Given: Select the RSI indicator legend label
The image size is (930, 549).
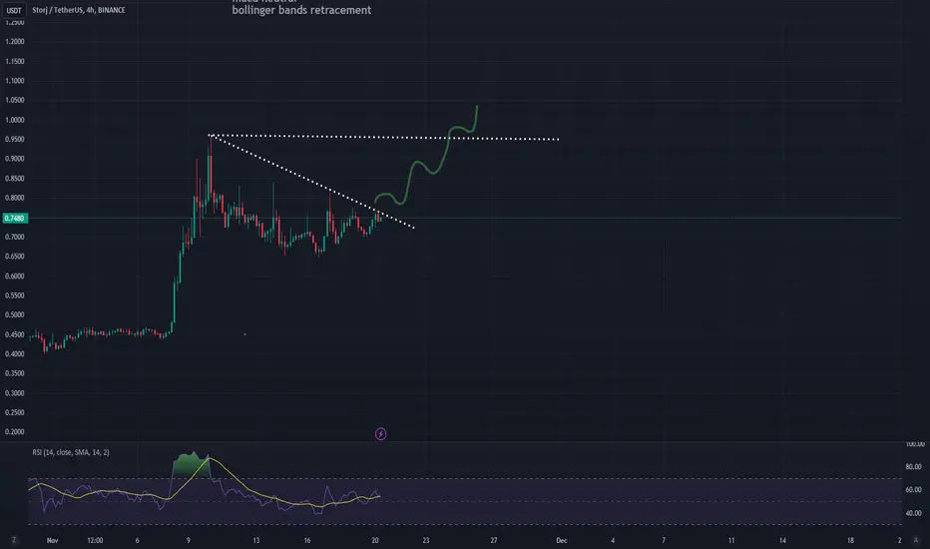Looking at the screenshot, I should (x=71, y=452).
